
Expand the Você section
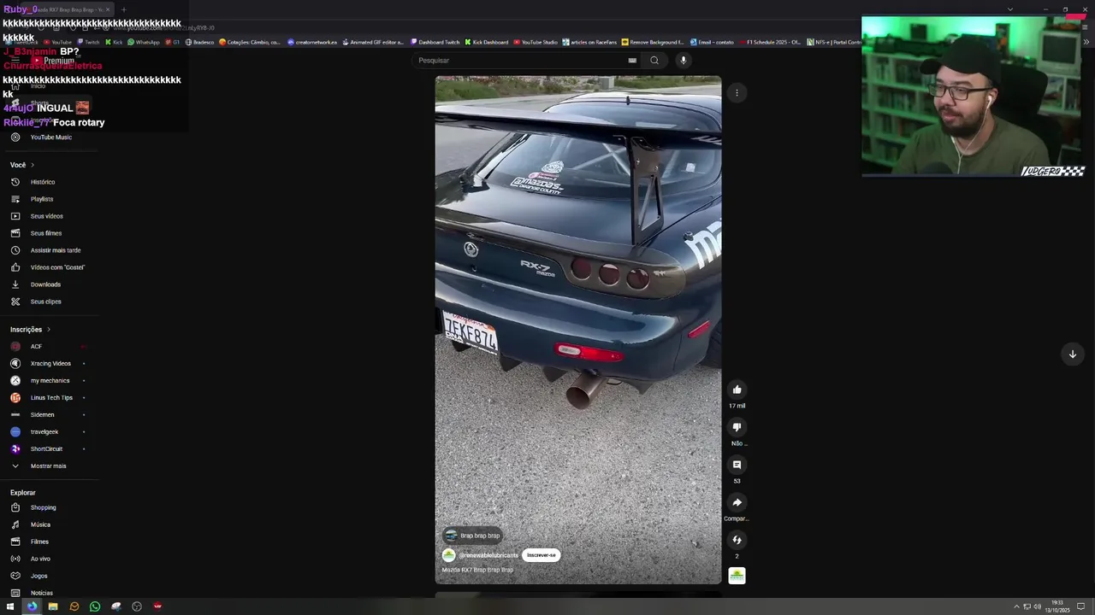click(x=22, y=165)
